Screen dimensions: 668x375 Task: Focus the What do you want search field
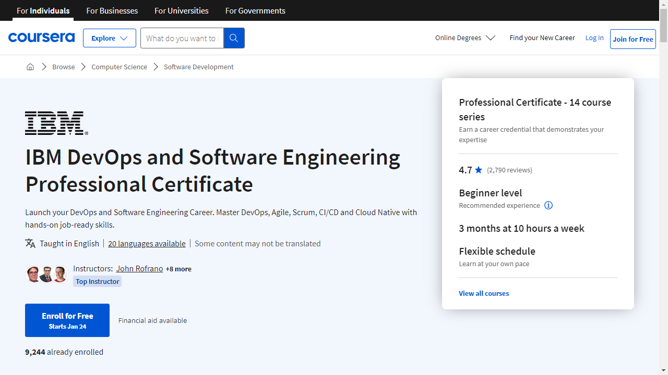pyautogui.click(x=182, y=38)
